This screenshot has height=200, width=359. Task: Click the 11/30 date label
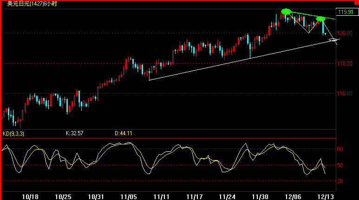[x=260, y=197]
